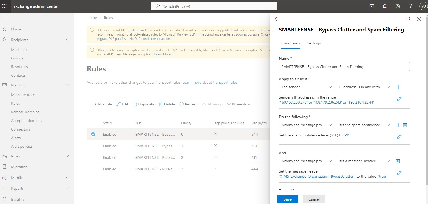Open the help question mark
This screenshot has height=204, width=428.
(x=410, y=6)
